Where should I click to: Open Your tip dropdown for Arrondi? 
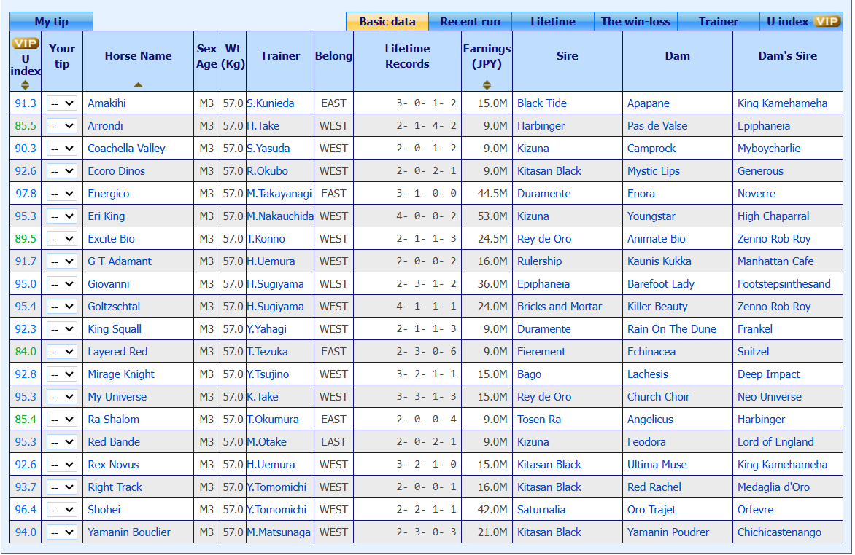(61, 126)
